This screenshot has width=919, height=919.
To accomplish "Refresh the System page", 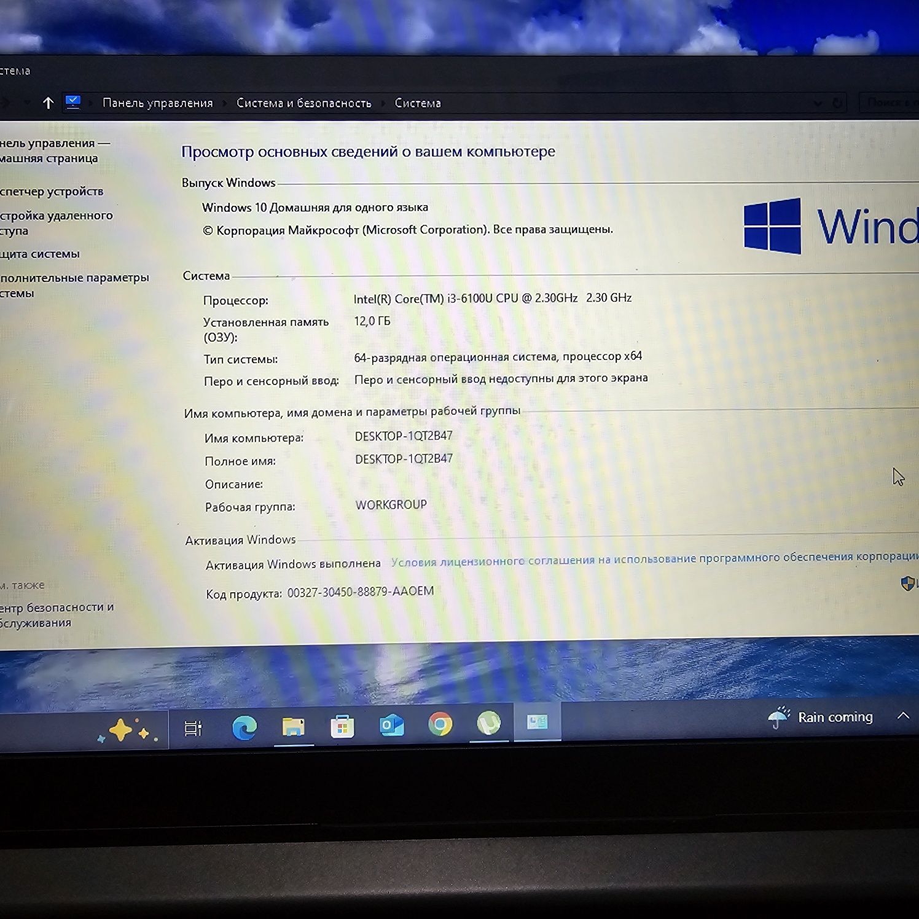I will click(837, 103).
